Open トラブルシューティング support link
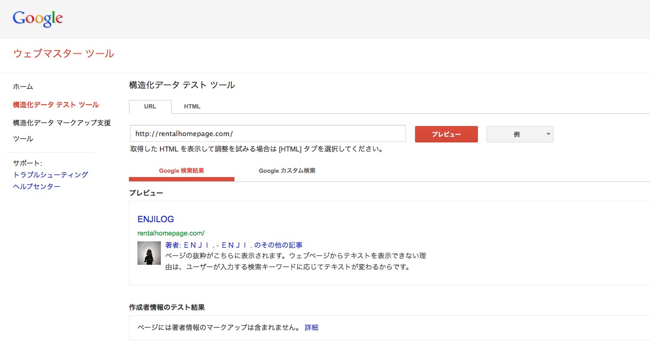This screenshot has height=353, width=650. [x=51, y=175]
